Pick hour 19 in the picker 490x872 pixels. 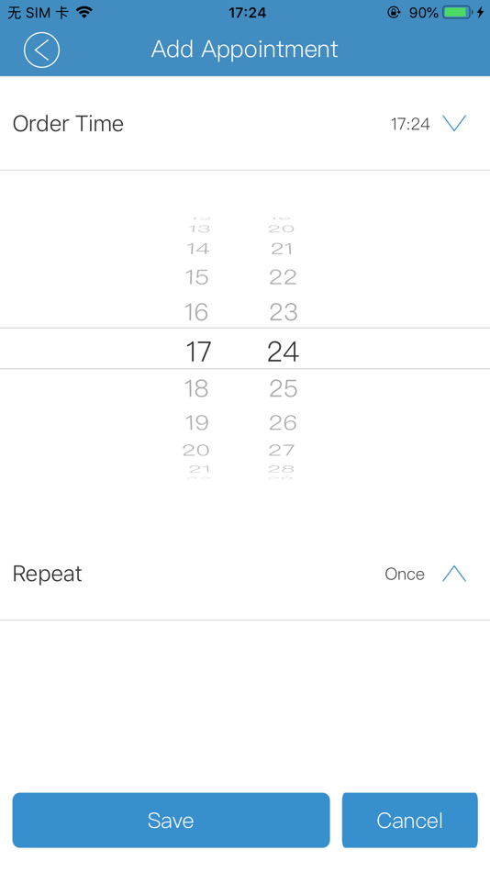coord(197,422)
